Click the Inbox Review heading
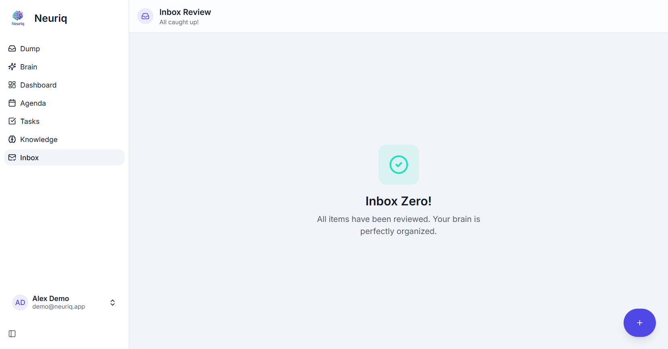The image size is (668, 349). tap(185, 12)
